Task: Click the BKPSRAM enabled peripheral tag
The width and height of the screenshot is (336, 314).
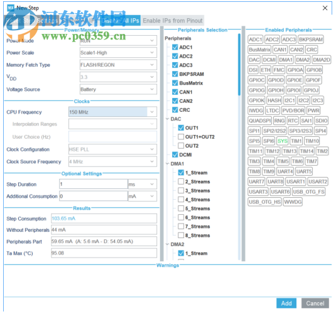Action: (x=311, y=40)
